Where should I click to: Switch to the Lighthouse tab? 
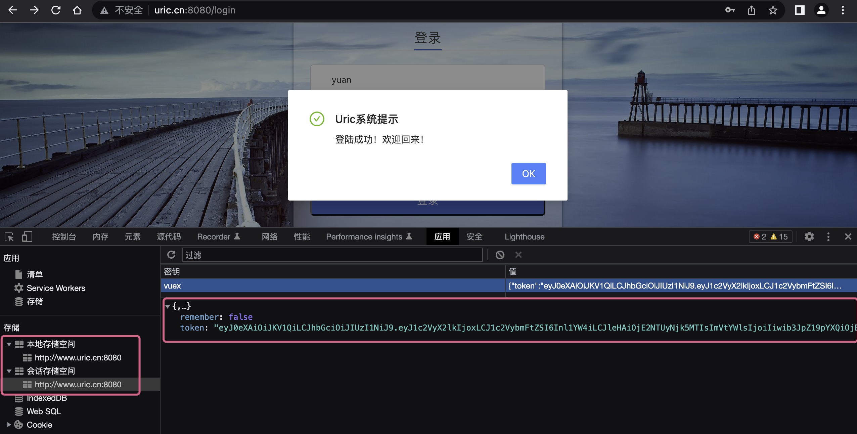(525, 237)
